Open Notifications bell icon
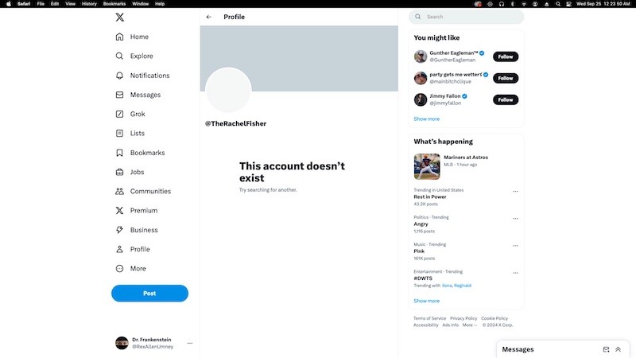This screenshot has width=636, height=358. 119,76
